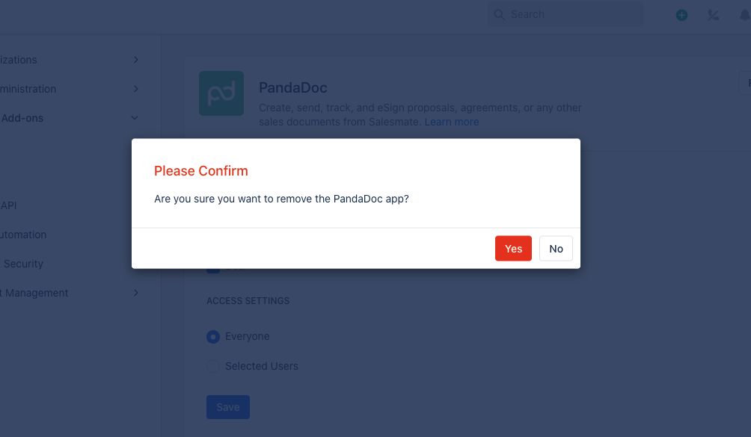Viewport: 751px width, 437px height.
Task: Cancel removal with the No button
Action: pos(556,249)
